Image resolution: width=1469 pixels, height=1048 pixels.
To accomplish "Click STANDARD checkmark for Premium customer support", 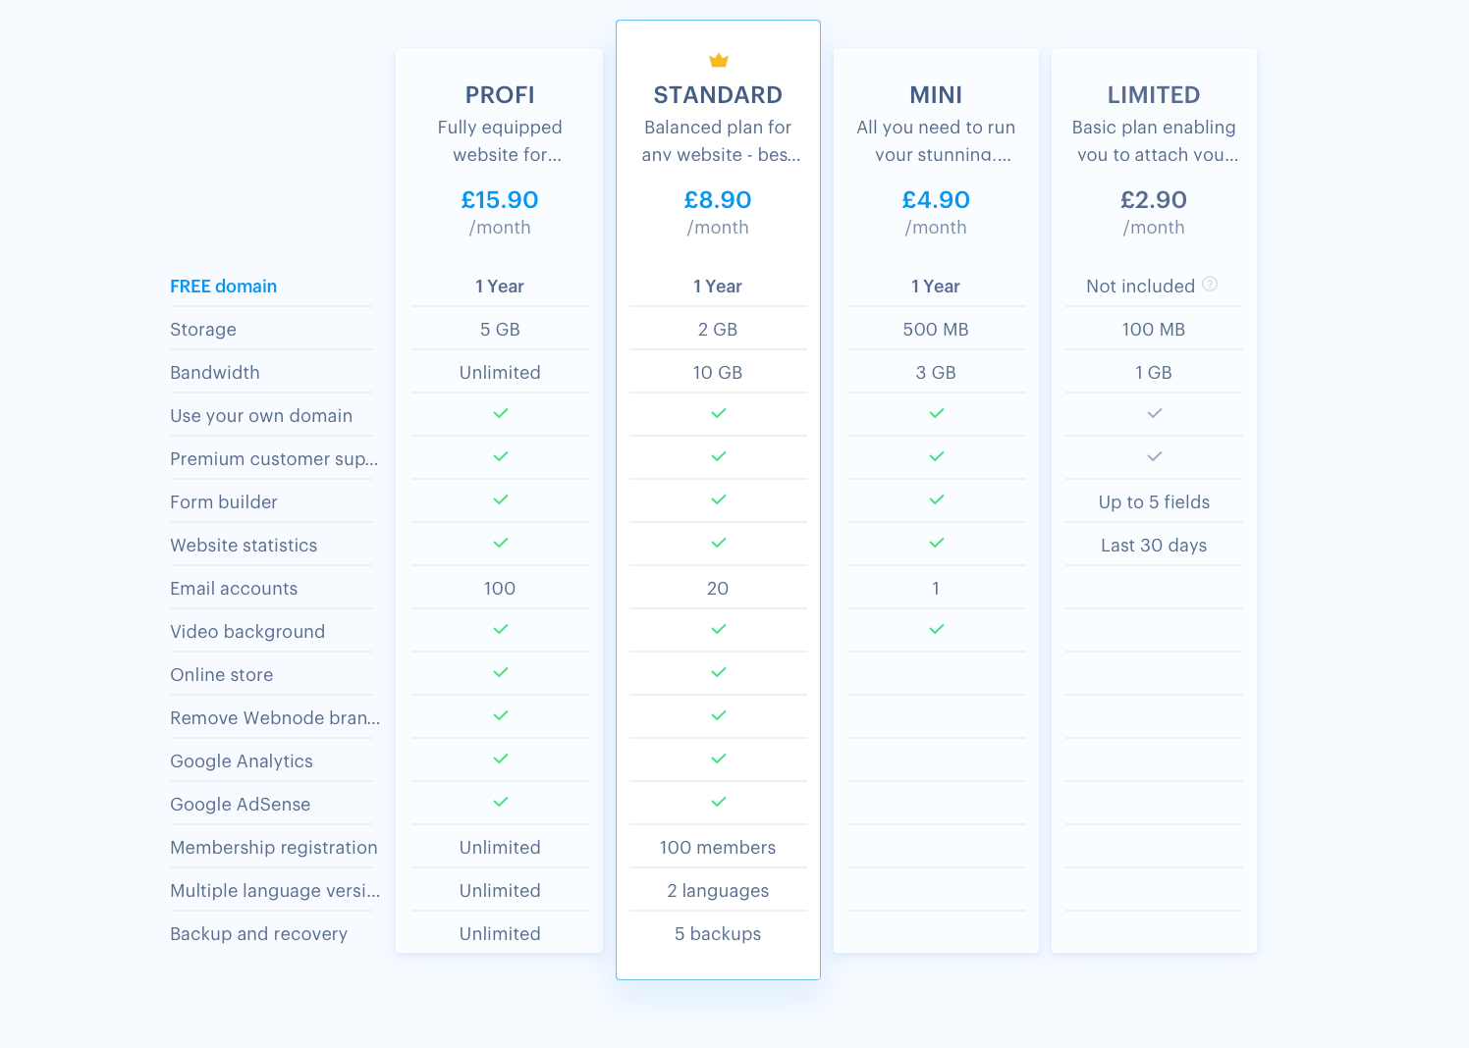I will click(719, 456).
